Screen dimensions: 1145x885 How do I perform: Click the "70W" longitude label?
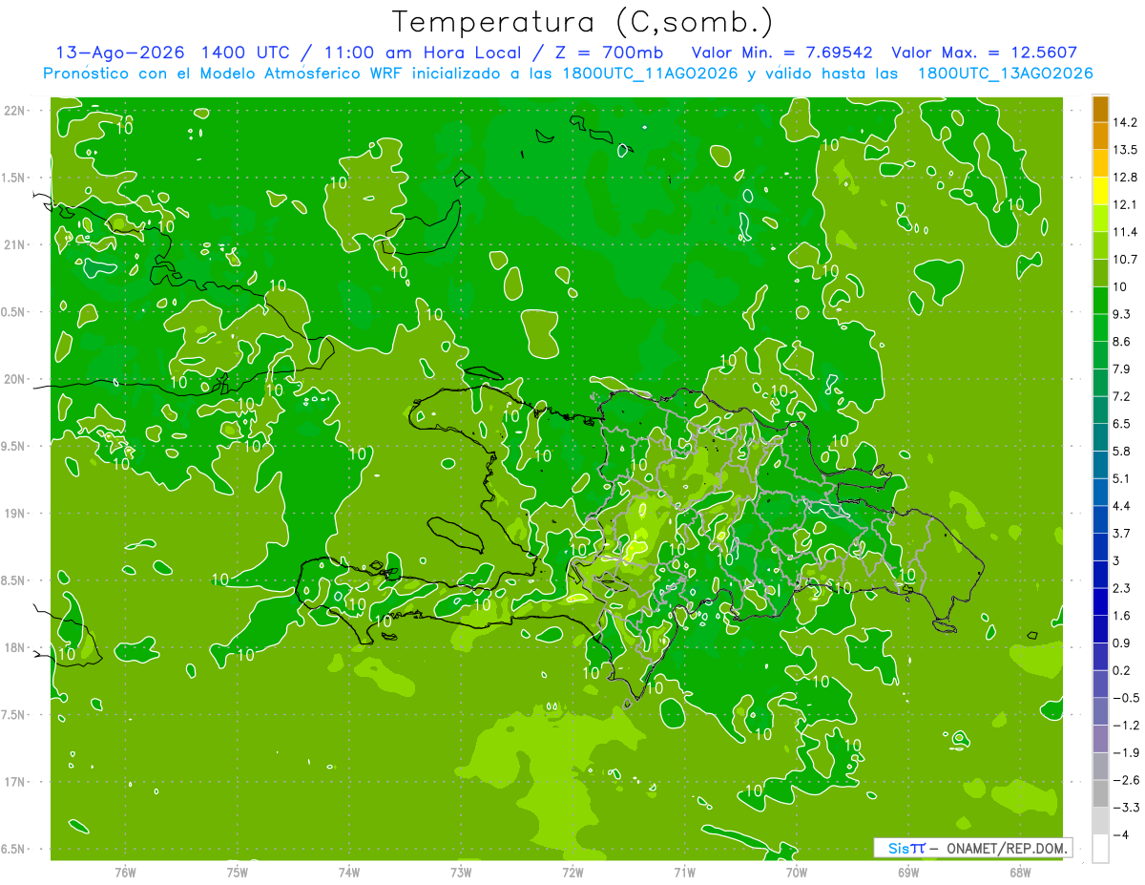[797, 872]
